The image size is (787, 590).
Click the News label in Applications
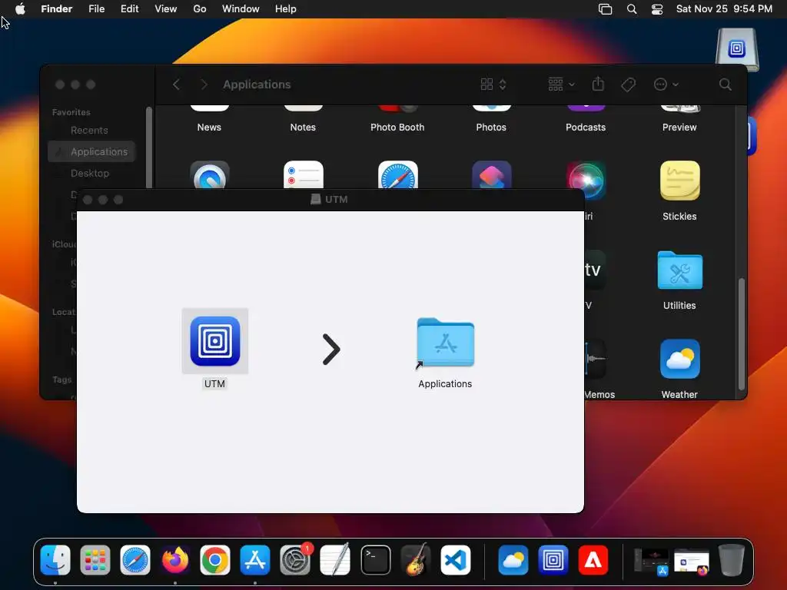point(209,128)
